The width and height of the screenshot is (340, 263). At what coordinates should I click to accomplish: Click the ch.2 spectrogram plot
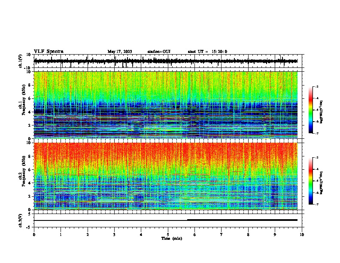coord(166,176)
